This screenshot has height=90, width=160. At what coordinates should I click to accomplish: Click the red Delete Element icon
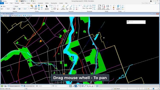114,9
